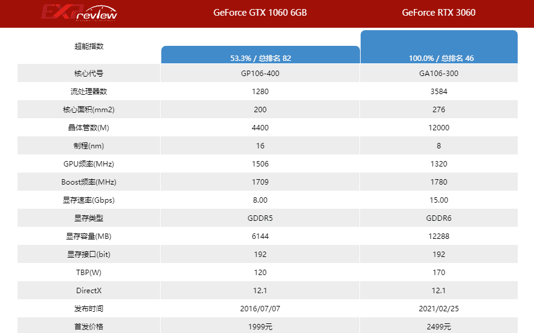
Task: Select the 15.00 memory speed value
Action: pyautogui.click(x=439, y=200)
